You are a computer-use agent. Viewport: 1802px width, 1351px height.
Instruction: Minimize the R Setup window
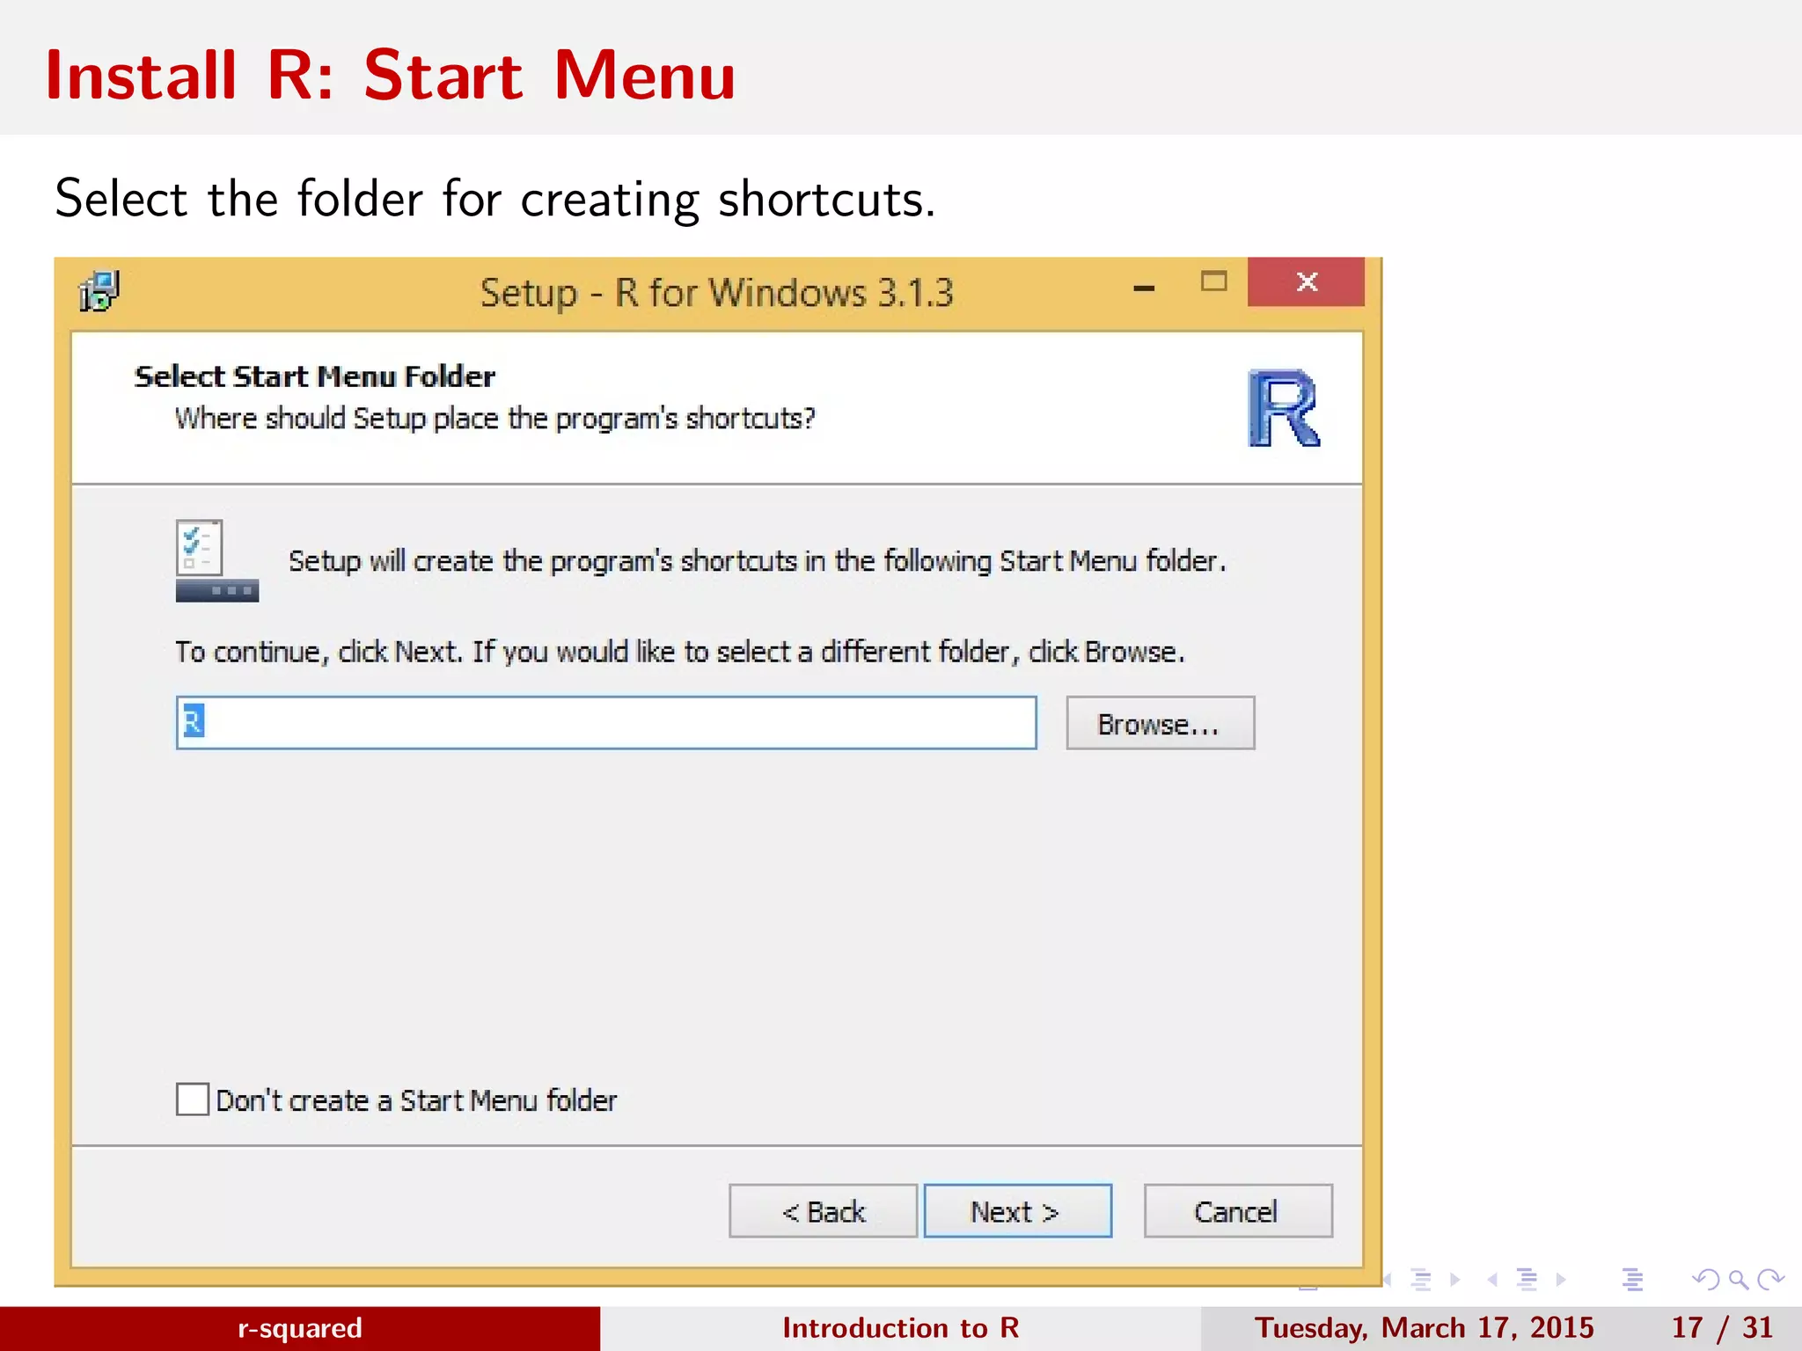[x=1144, y=288]
